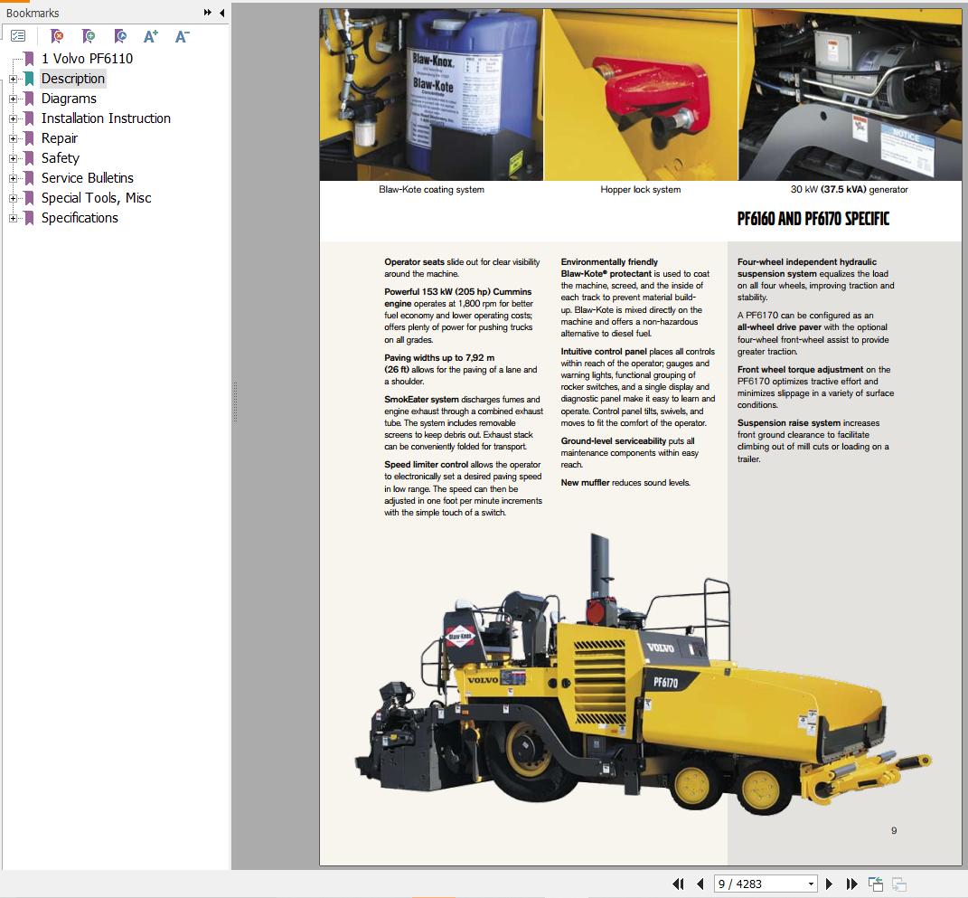This screenshot has height=898, width=968.
Task: Click the bookmark icon beside Service Bulletins
Action: pos(29,178)
